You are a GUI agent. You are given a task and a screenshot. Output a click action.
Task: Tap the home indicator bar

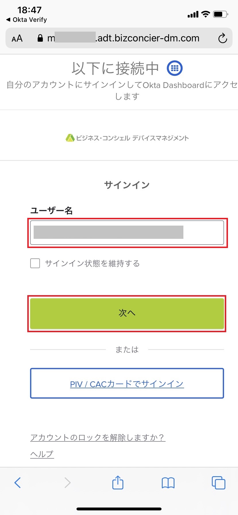pos(119,509)
